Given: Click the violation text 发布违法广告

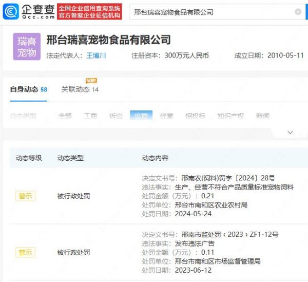Looking at the screenshot, I should click(x=195, y=243).
